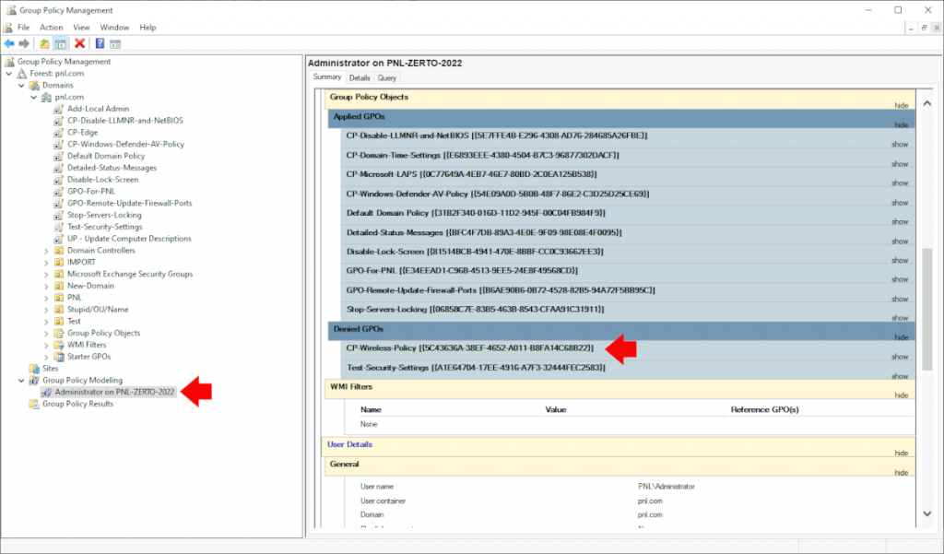Viewport: 944px width, 554px height.
Task: Switch to the Details tab
Action: (x=360, y=77)
